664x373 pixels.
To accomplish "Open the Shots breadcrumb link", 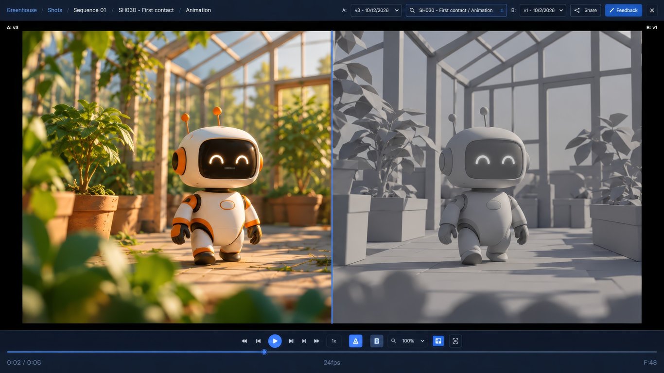I will (x=55, y=10).
